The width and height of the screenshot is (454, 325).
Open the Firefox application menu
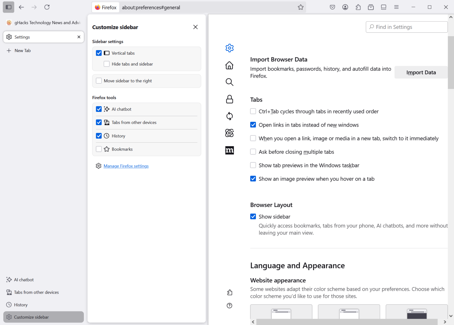pyautogui.click(x=396, y=7)
